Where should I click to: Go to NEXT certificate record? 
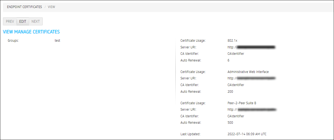coord(36,21)
